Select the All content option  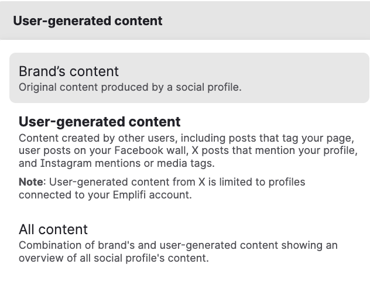53,229
